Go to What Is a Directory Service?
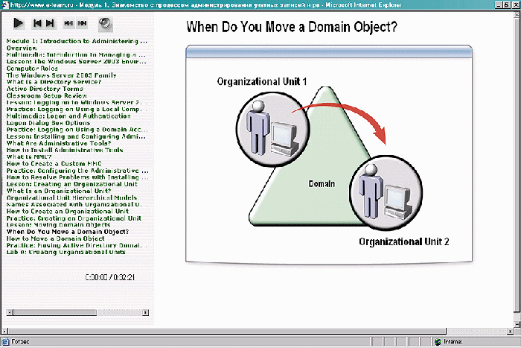Screen dimensions: 521x348 click(51, 82)
